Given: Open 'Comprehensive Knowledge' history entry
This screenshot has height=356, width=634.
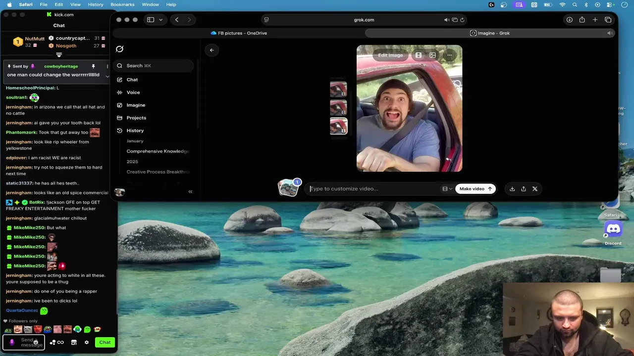Looking at the screenshot, I should (158, 151).
